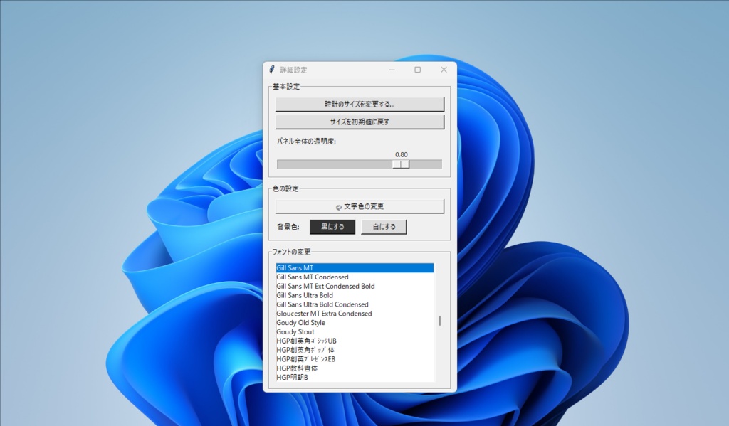Select the HGP創英角ﾎﾟｯﾌﾟ体 font
The image size is (729, 426).
point(355,351)
